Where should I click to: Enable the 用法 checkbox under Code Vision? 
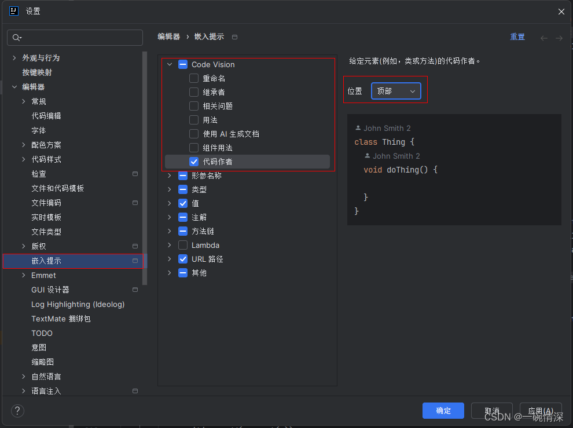(x=194, y=120)
